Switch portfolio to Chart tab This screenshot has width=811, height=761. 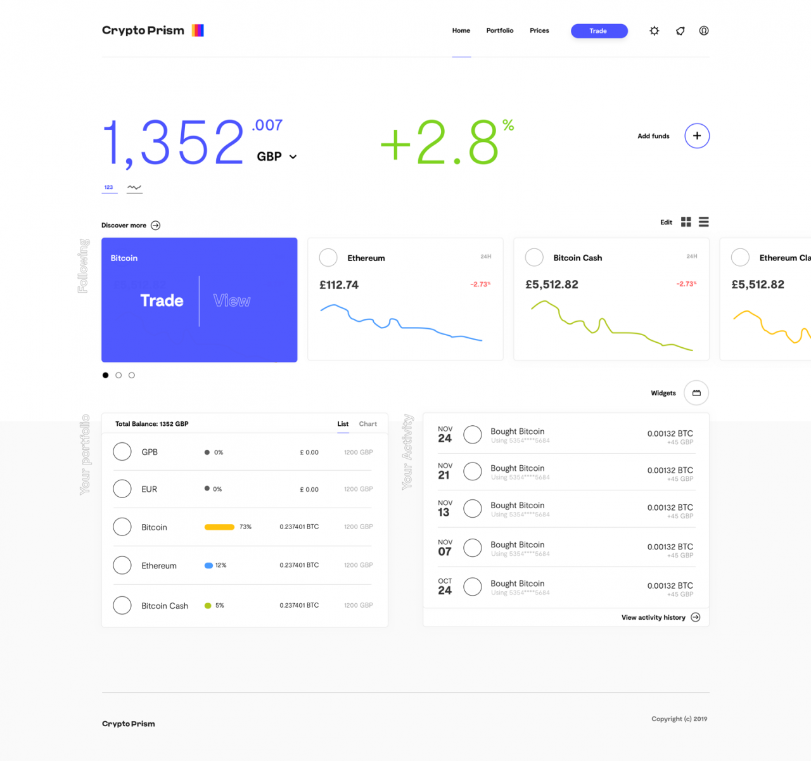368,424
